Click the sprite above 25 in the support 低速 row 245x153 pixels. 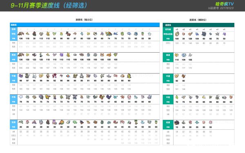coord(184,122)
